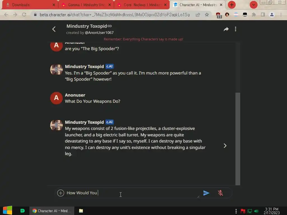Open the face avatar extension
Screen dimensions: 287x215
tap(227, 15)
